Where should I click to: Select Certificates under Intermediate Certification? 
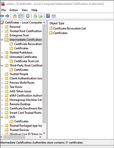coord(21,48)
